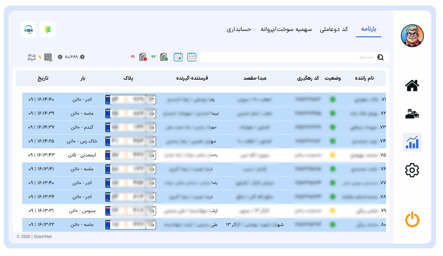Open the user profile avatar

412,36
